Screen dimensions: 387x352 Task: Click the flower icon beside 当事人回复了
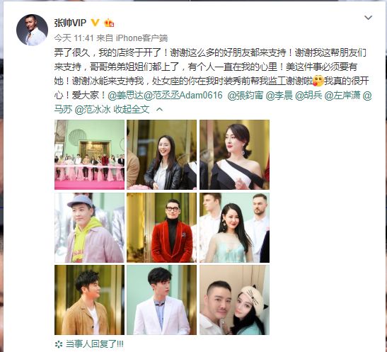point(59,344)
